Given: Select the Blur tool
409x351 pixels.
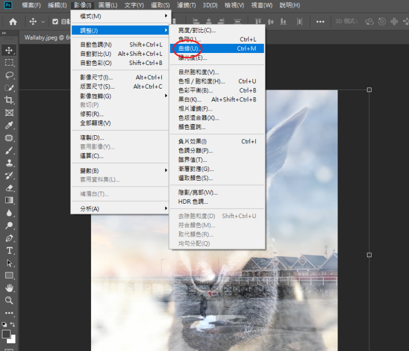Looking at the screenshot, I should click(9, 213).
